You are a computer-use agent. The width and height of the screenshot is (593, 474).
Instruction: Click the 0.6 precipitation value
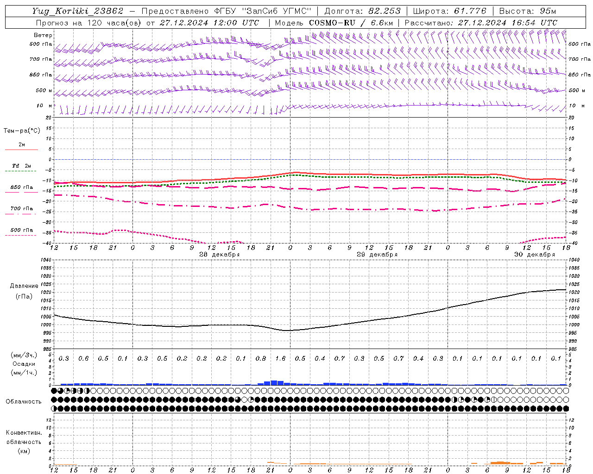point(83,359)
